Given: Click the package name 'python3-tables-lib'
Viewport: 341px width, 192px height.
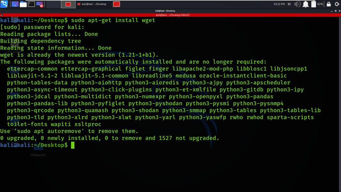Looking at the screenshot, I should tap(290, 110).
